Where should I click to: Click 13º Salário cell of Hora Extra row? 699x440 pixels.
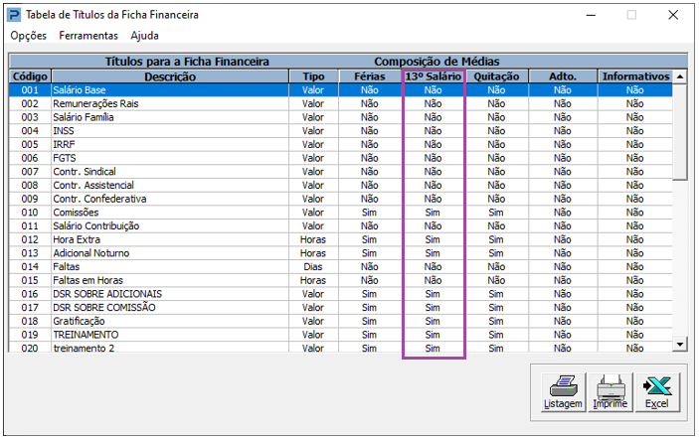point(433,239)
